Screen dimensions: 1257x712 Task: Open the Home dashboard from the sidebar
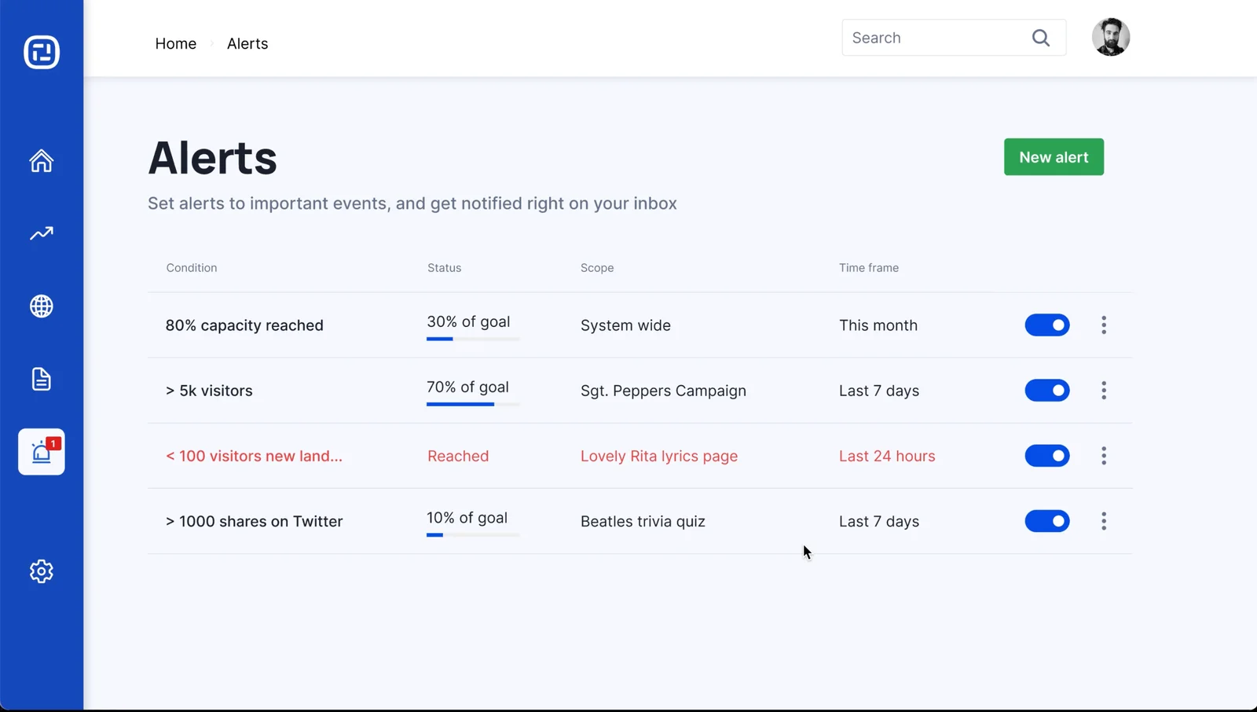point(41,160)
